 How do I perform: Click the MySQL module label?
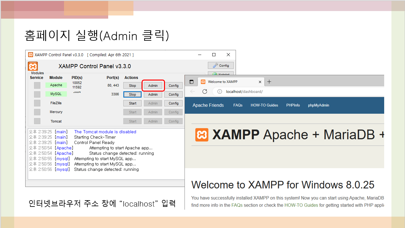(x=56, y=94)
